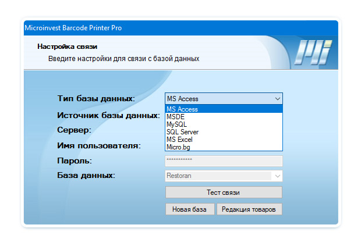361x246 pixels.
Task: Click the database type combo box field
Action: [218, 99]
